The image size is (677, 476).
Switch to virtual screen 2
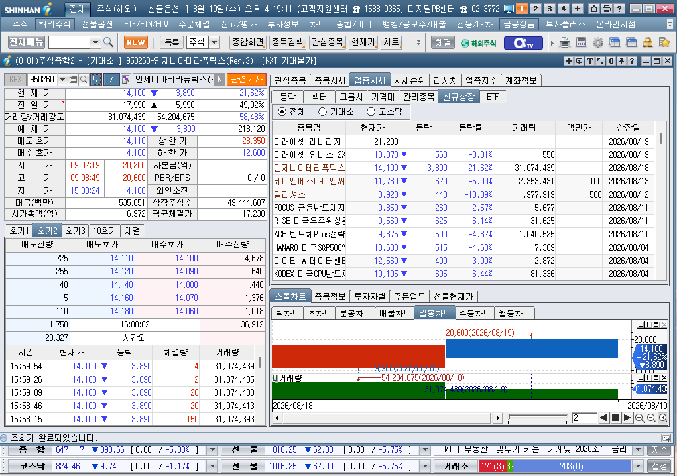(535, 9)
